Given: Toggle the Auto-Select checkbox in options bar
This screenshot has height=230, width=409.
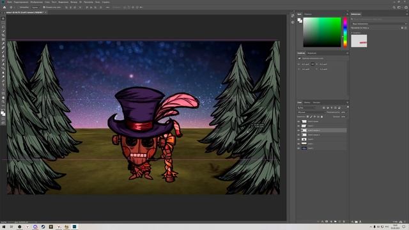Looking at the screenshot, I should click(18, 7).
